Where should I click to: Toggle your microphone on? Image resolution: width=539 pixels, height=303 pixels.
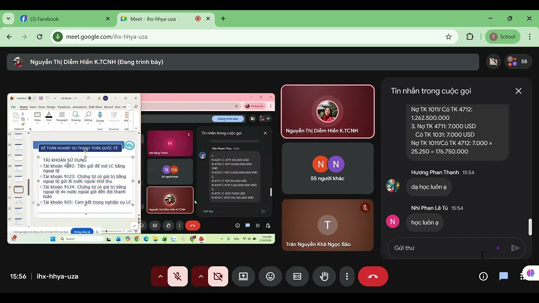click(178, 276)
